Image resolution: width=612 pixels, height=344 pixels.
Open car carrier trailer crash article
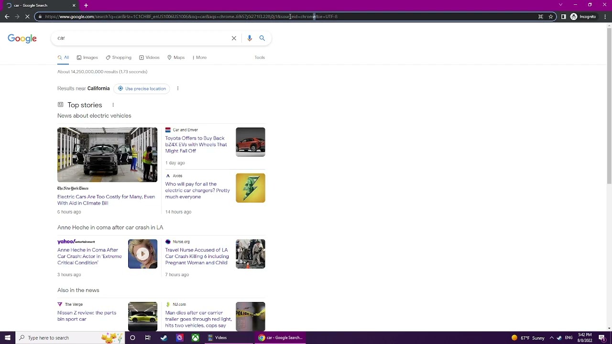[x=198, y=319]
